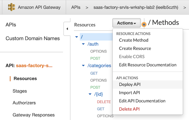Image resolution: width=189 pixels, height=120 pixels.
Task: Select OPTIONS method under /auth
Action: 98,51
